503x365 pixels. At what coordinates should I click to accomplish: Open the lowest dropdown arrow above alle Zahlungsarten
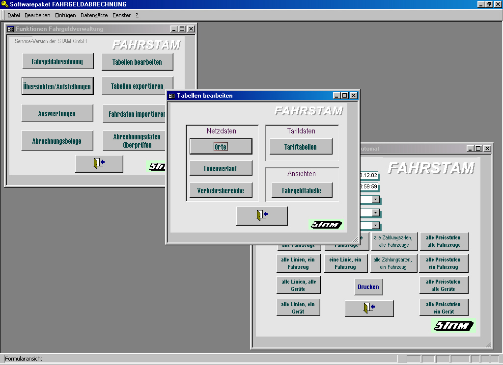[x=375, y=226]
